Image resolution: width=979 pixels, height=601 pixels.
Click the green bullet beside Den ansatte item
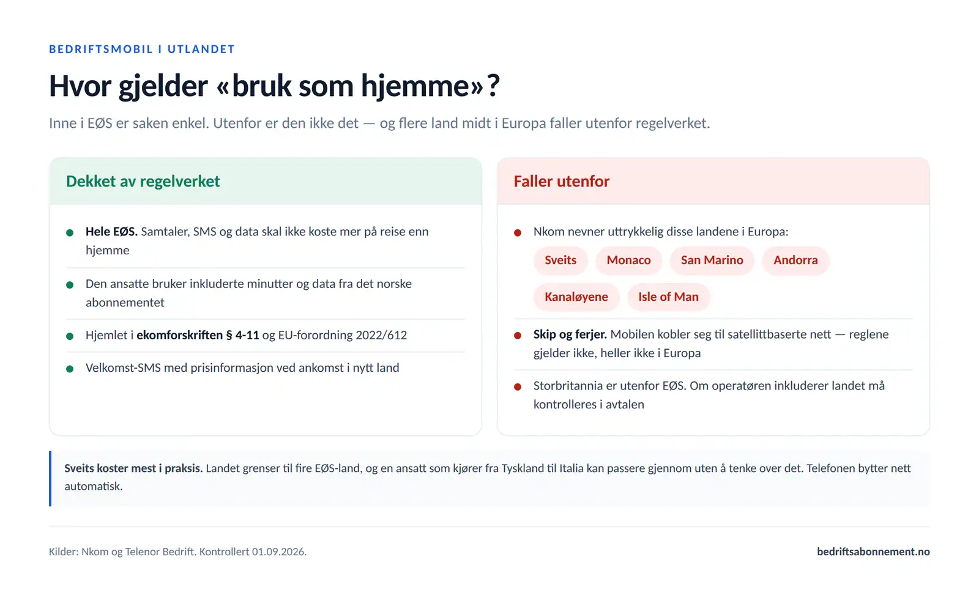[70, 284]
